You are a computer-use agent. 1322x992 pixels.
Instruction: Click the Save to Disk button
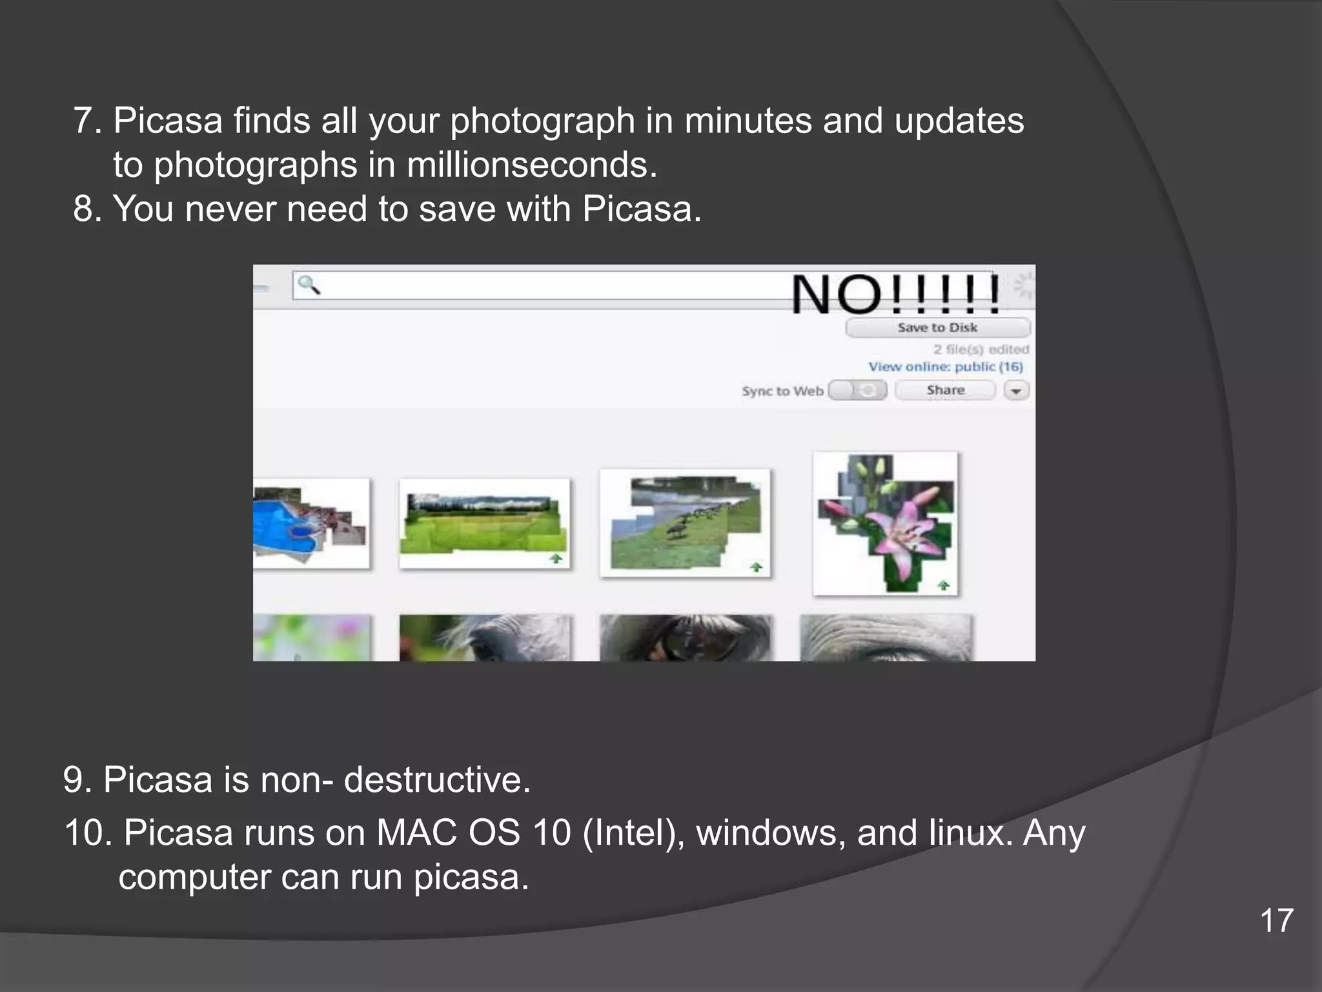[x=938, y=327]
